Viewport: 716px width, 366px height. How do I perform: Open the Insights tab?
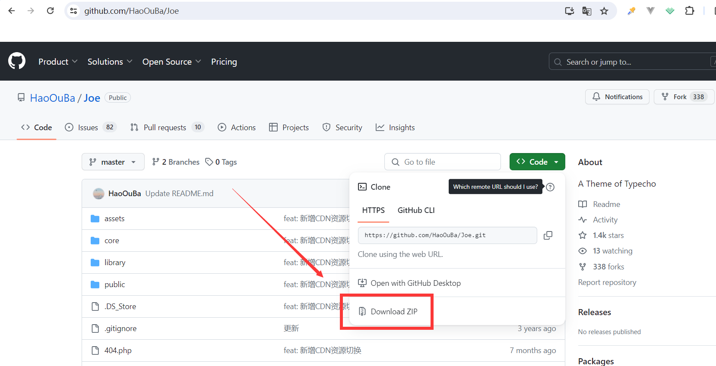pyautogui.click(x=395, y=127)
